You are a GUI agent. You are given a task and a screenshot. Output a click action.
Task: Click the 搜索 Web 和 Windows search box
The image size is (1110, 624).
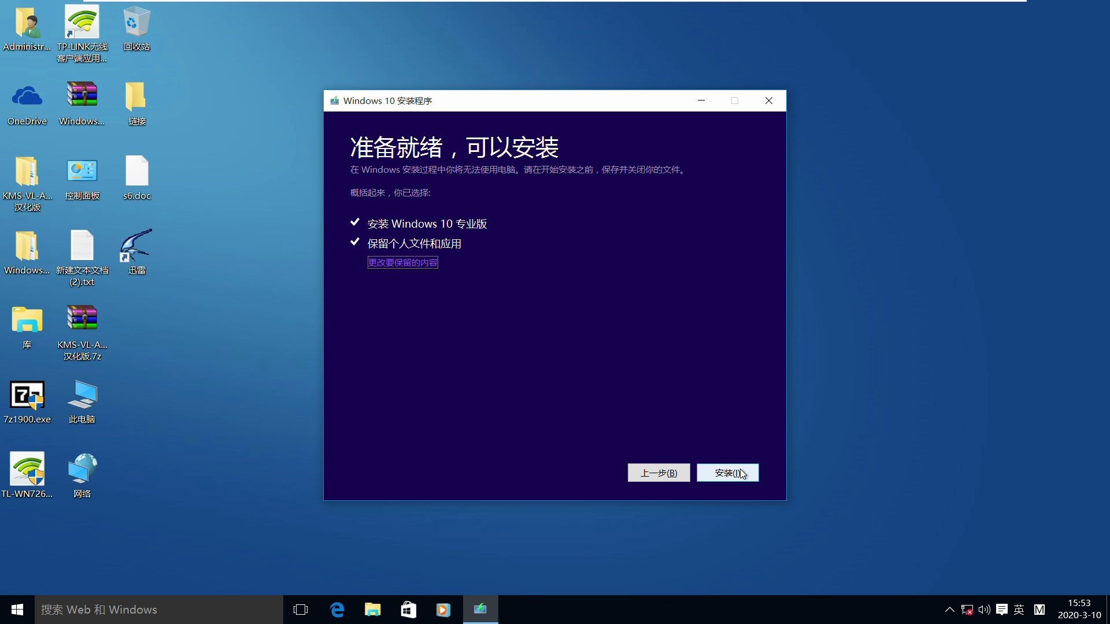coord(159,610)
